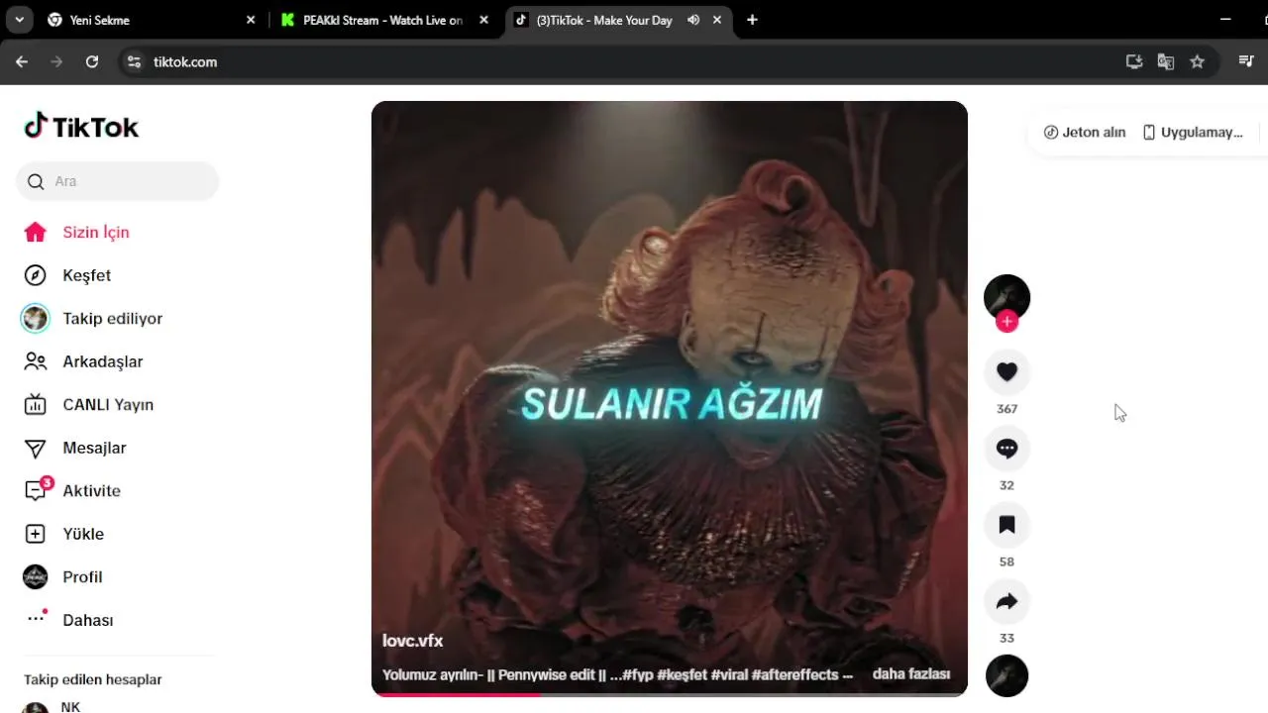Open Profil page
The image size is (1268, 713).
(62, 576)
